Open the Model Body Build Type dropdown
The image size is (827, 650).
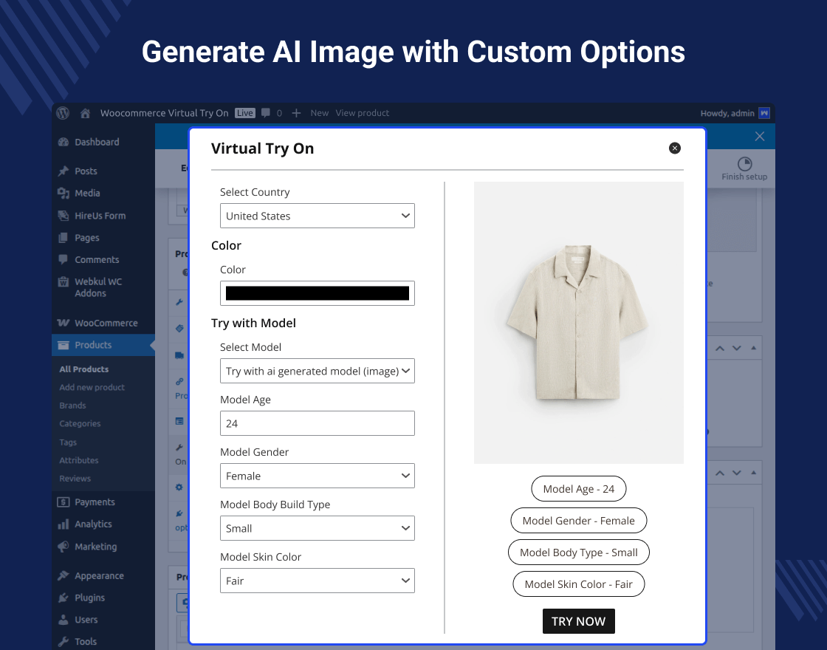click(x=318, y=528)
